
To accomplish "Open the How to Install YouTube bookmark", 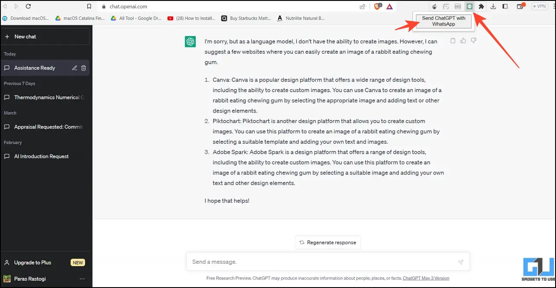I will (192, 18).
